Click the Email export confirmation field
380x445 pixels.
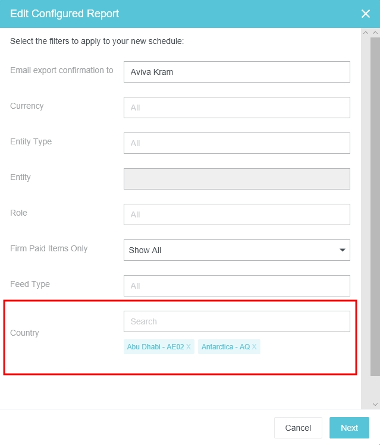(x=237, y=72)
